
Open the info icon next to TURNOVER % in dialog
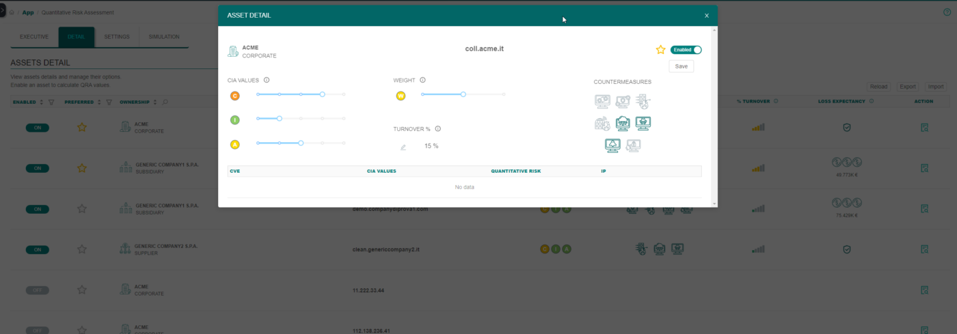437,128
